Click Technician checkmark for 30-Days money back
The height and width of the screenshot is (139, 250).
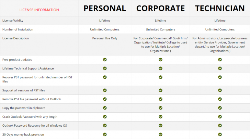tap(220, 135)
